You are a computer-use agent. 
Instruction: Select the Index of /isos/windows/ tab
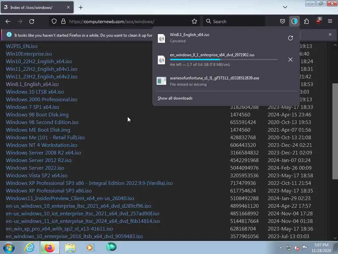coord(37,7)
